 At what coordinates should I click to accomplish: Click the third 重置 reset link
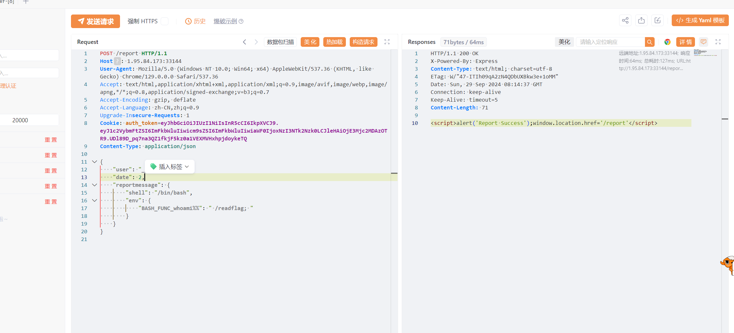51,171
